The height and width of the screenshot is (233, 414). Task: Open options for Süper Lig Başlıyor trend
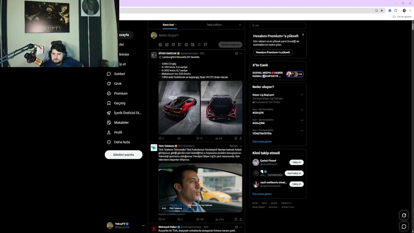coord(302,95)
